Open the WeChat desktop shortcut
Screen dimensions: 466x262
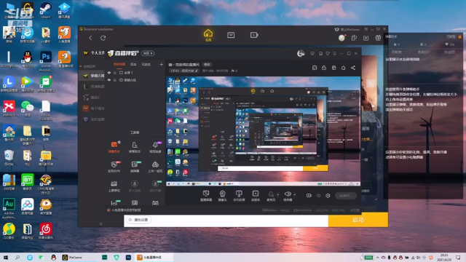(28, 108)
